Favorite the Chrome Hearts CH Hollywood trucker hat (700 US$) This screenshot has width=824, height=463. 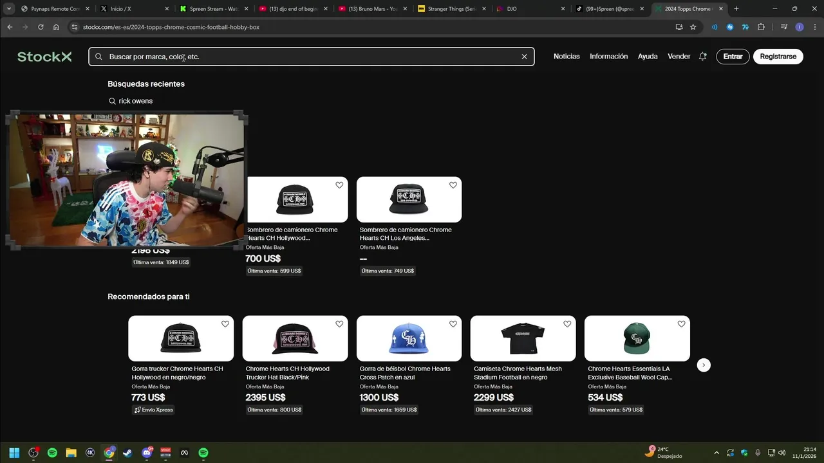[339, 185]
